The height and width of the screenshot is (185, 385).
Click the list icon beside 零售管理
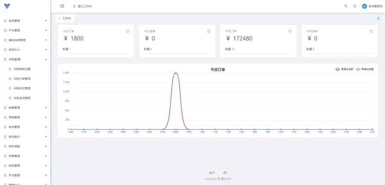click(x=5, y=117)
